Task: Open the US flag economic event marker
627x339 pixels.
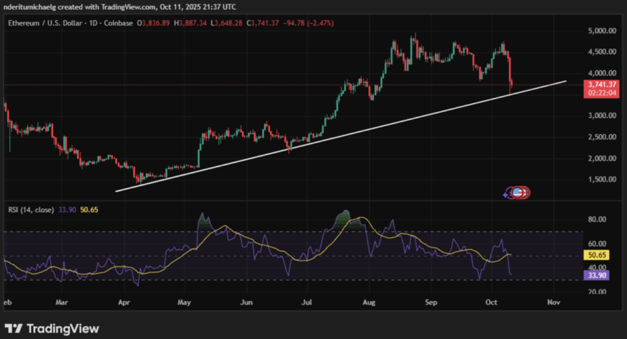Action: 518,193
